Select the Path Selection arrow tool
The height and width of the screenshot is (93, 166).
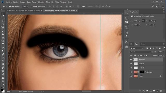(3, 51)
